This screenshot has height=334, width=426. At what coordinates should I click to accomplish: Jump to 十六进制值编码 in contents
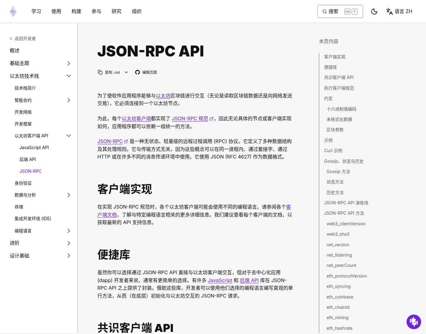(x=341, y=109)
